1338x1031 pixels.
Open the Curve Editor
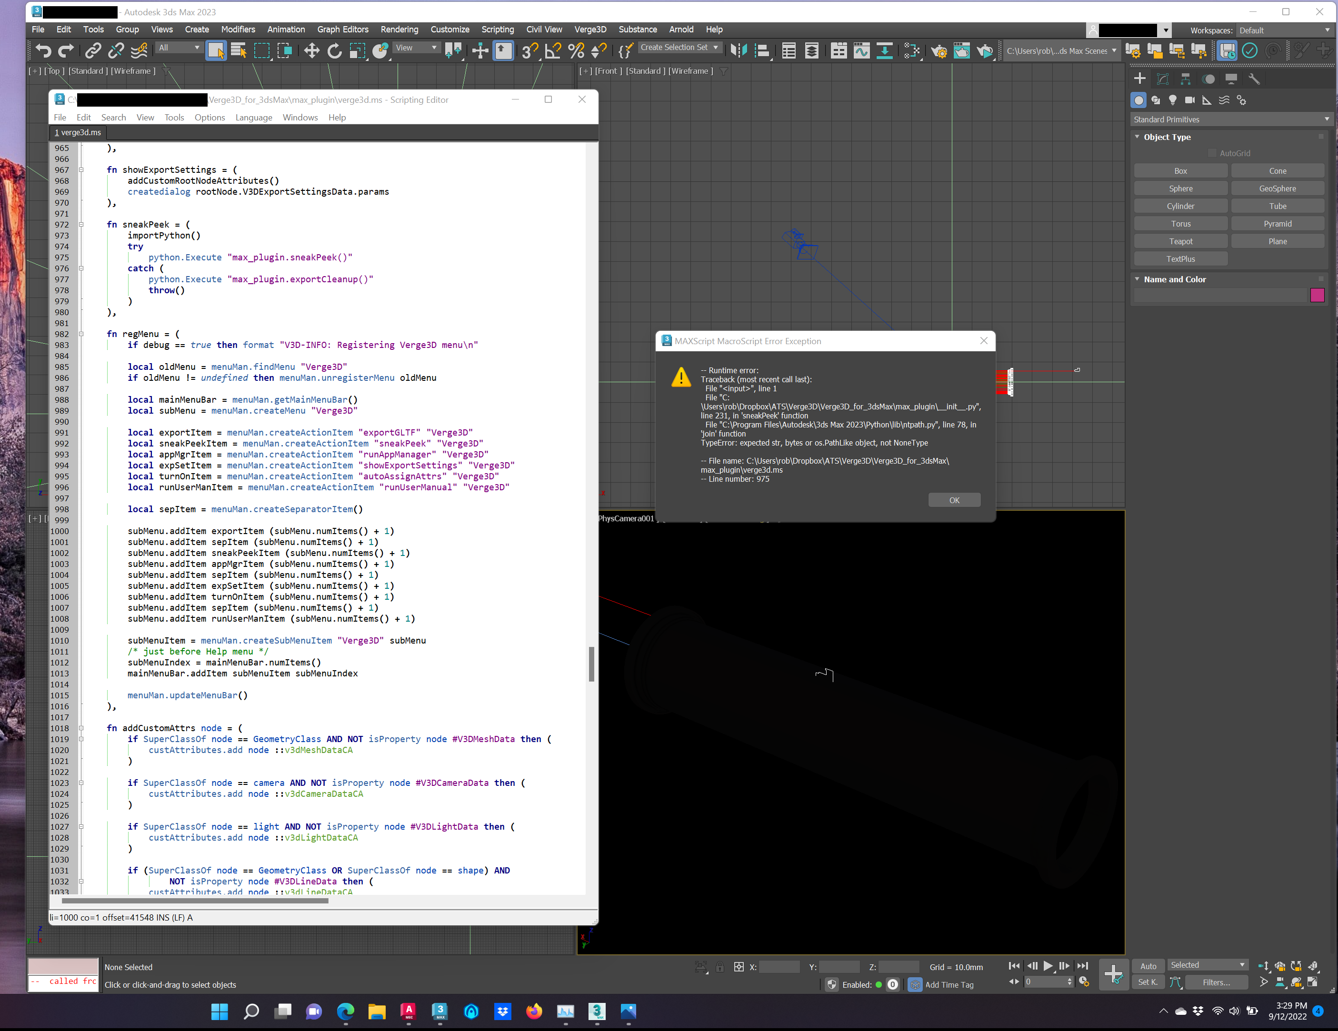tap(862, 51)
